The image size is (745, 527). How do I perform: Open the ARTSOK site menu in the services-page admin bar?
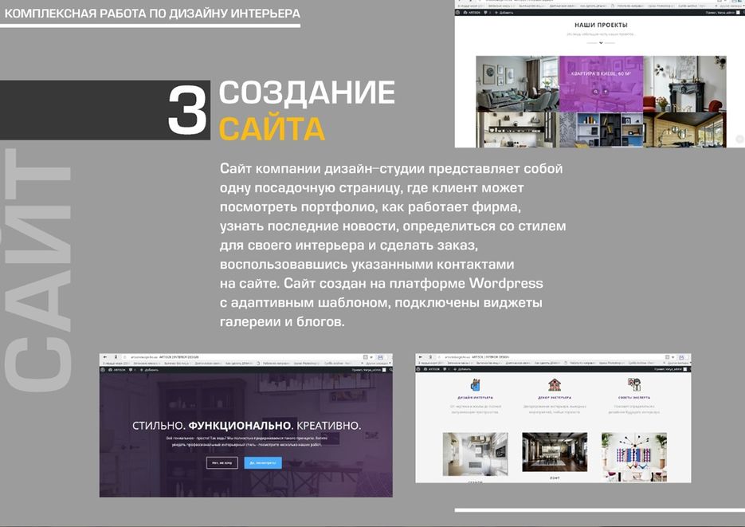433,370
